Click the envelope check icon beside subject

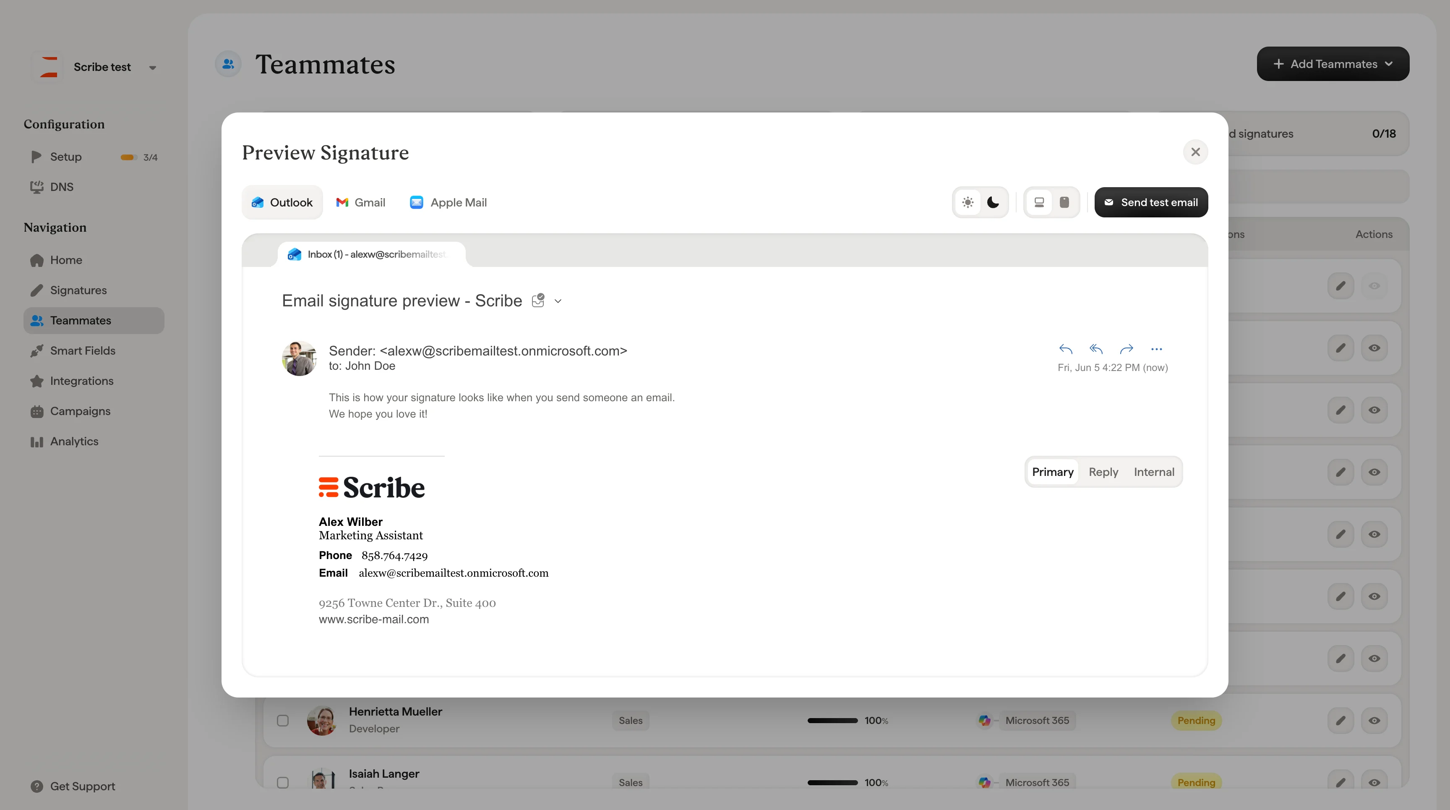pyautogui.click(x=538, y=300)
